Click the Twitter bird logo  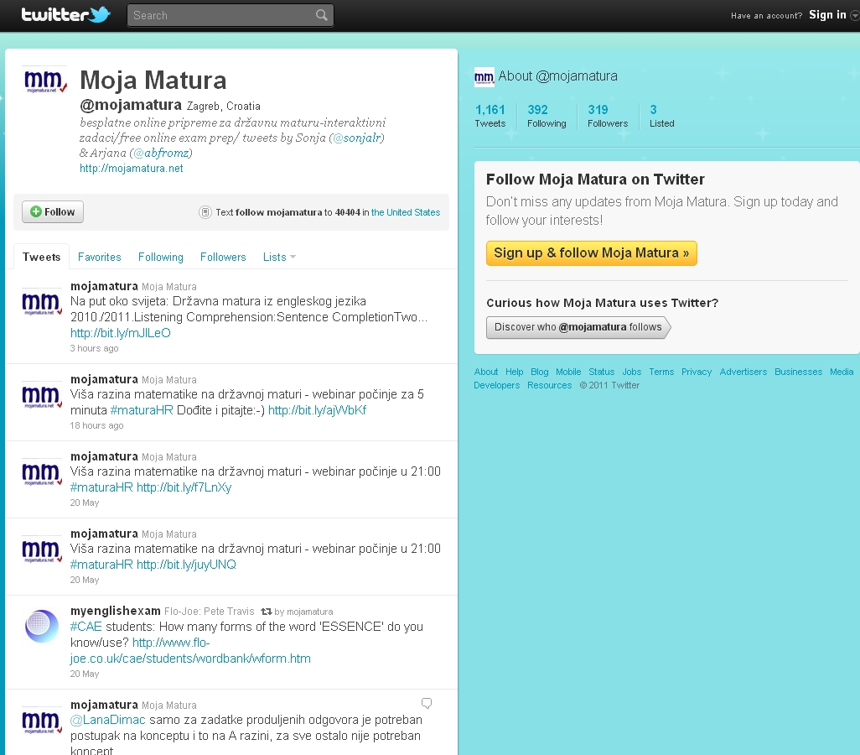tap(101, 14)
